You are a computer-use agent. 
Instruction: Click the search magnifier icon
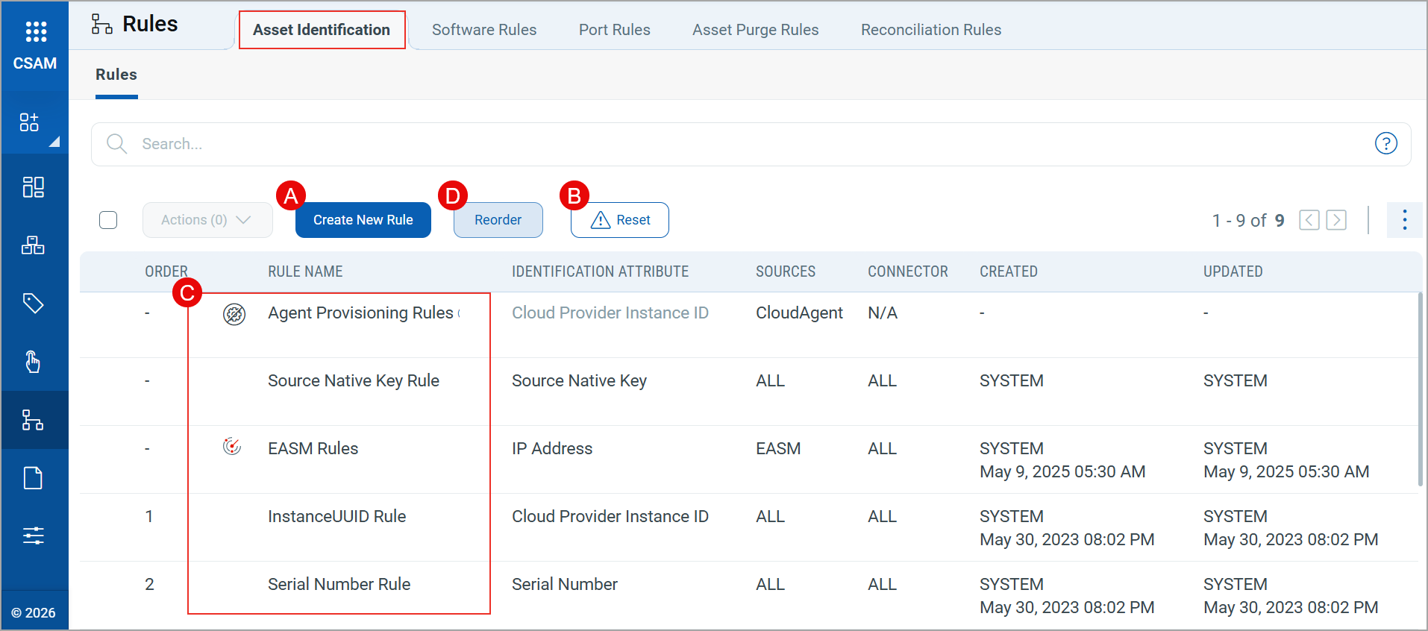pos(116,143)
